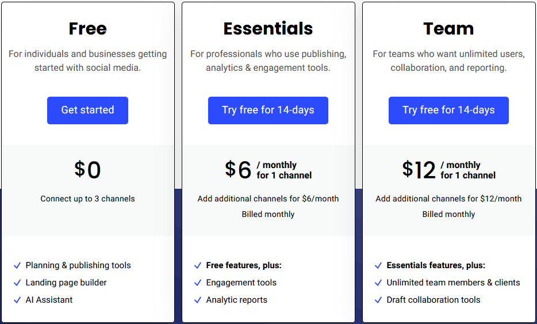Click checkmark beside Engagement tools
The height and width of the screenshot is (324, 537).
coord(198,283)
